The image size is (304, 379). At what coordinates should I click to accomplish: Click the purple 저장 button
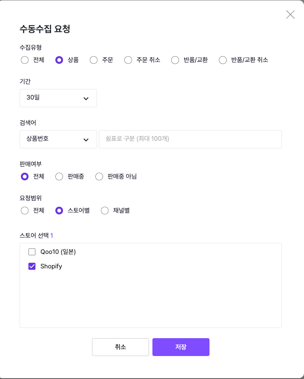[x=181, y=347]
